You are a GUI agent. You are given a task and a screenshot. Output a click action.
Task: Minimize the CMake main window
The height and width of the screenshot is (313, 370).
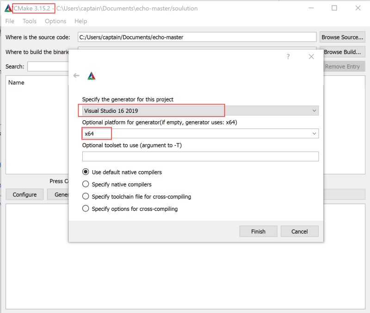click(311, 8)
